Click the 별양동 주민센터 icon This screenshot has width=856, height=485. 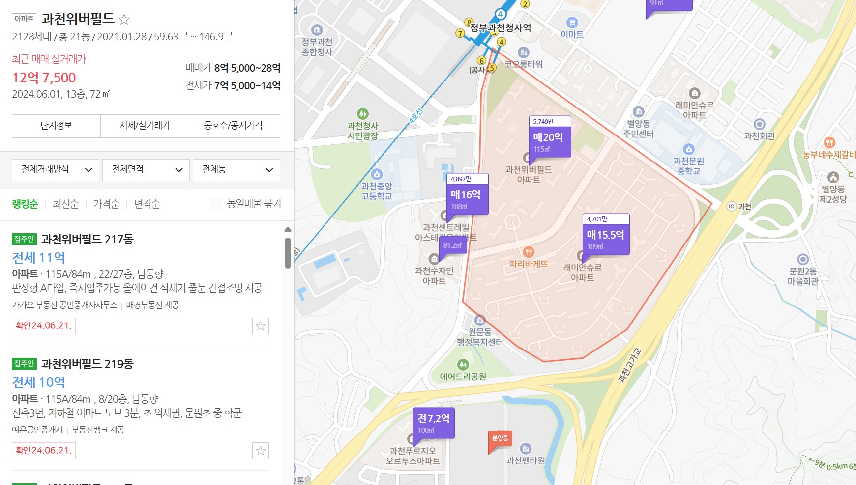click(638, 111)
